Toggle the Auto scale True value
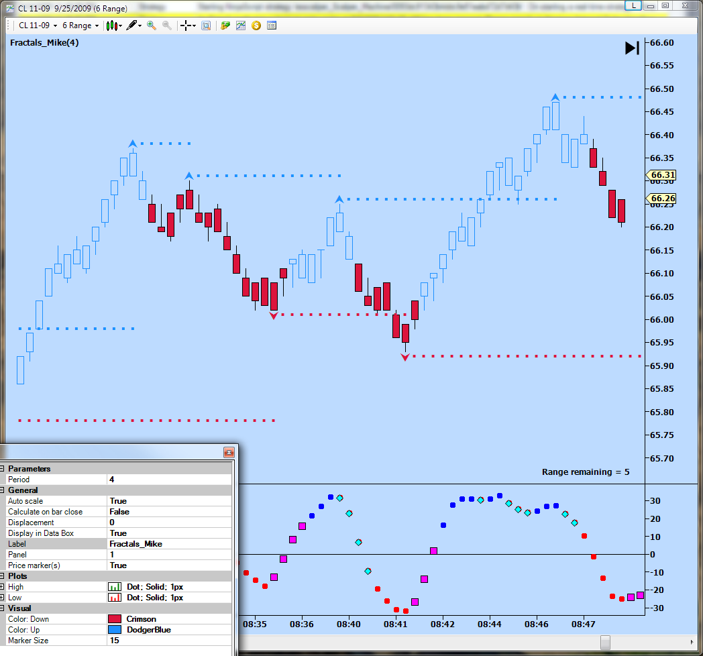This screenshot has height=656, width=703. [170, 501]
